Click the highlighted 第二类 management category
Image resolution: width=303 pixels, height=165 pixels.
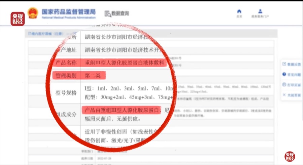(94, 76)
